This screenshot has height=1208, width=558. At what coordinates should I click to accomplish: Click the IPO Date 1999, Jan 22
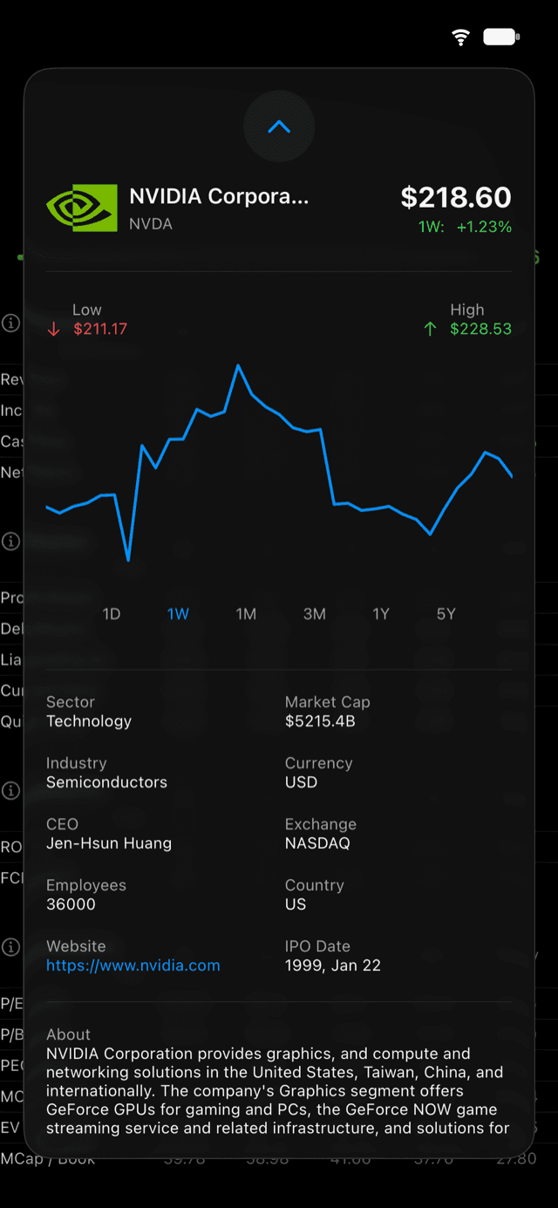point(333,966)
